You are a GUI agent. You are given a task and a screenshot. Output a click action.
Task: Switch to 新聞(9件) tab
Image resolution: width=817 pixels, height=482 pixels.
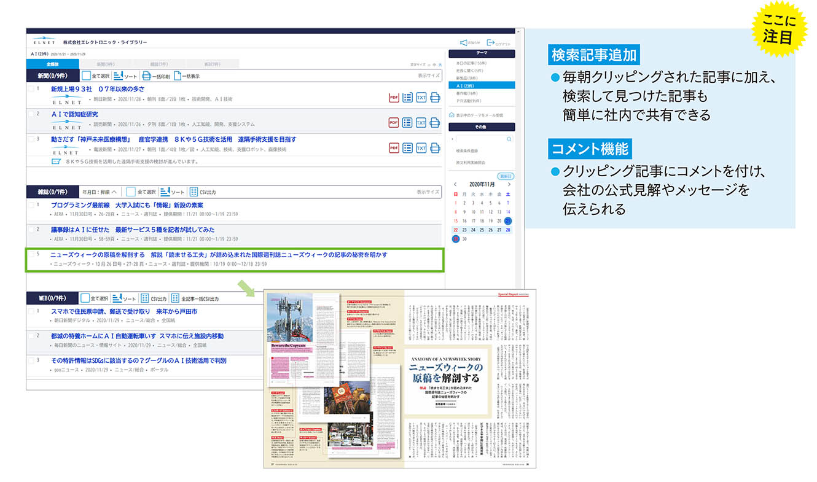coord(106,63)
